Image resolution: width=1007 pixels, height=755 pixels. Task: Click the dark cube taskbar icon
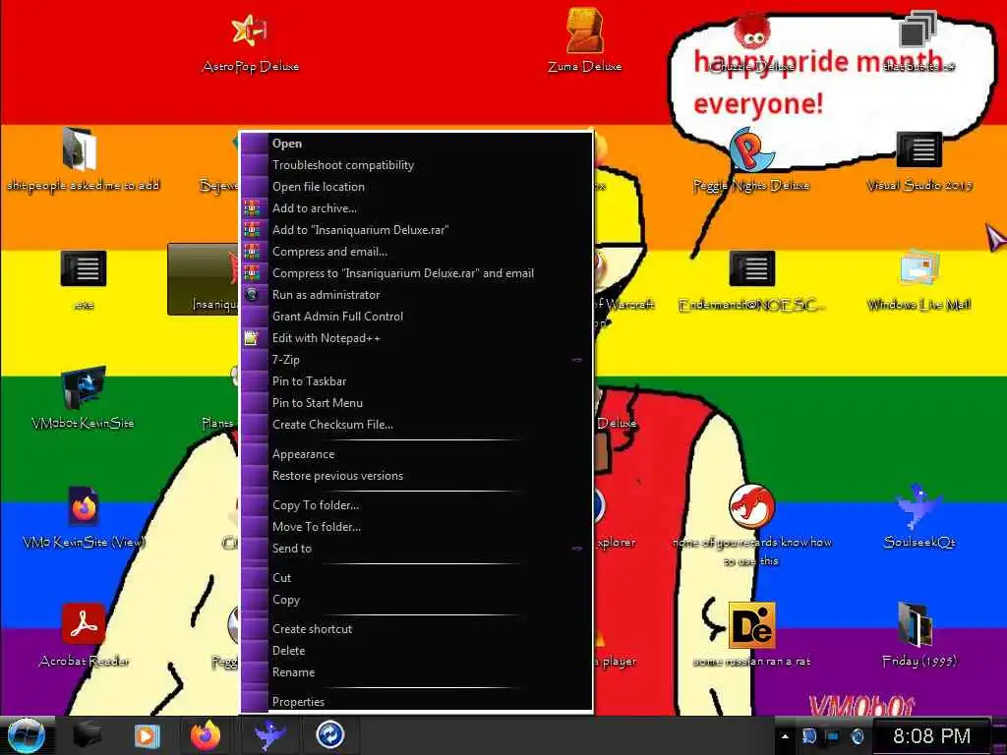88,735
